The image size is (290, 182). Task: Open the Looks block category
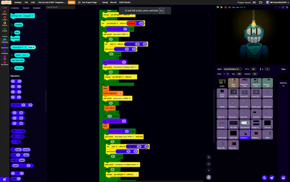(5, 18)
